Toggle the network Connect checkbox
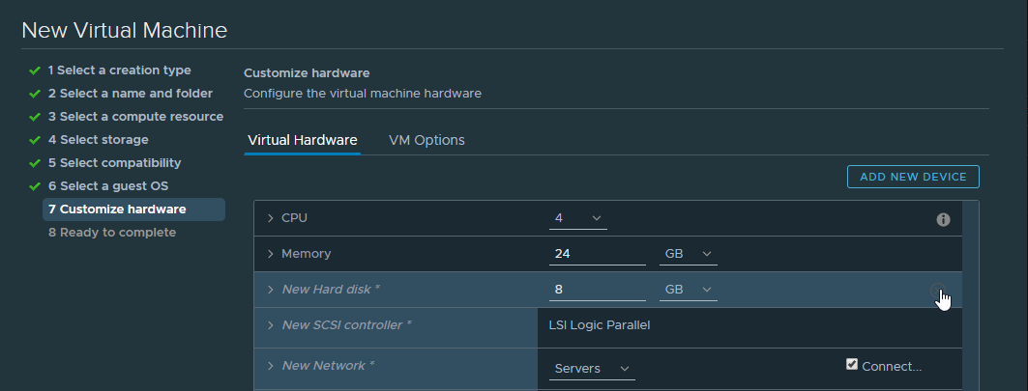The width and height of the screenshot is (1028, 391). pyautogui.click(x=852, y=364)
